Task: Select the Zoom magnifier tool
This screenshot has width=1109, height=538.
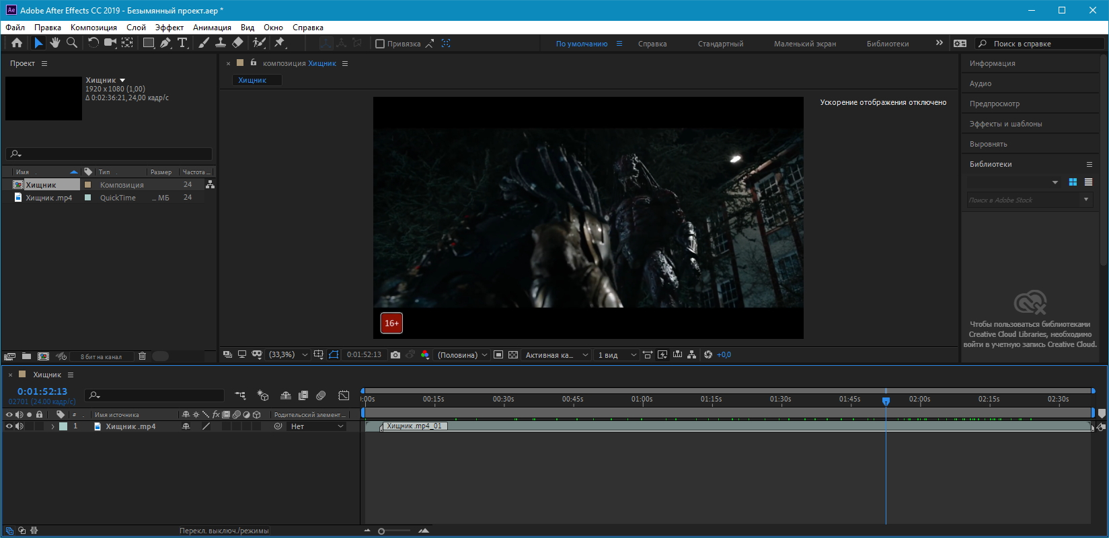Action: tap(72, 43)
